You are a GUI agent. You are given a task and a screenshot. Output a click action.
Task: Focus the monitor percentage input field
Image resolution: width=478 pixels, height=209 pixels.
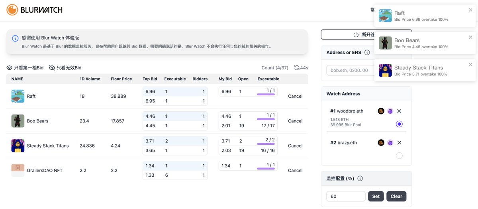346,196
